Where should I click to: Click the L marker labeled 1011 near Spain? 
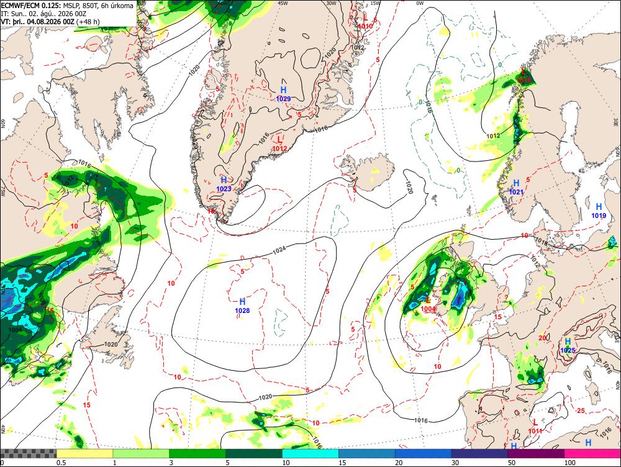click(x=535, y=422)
